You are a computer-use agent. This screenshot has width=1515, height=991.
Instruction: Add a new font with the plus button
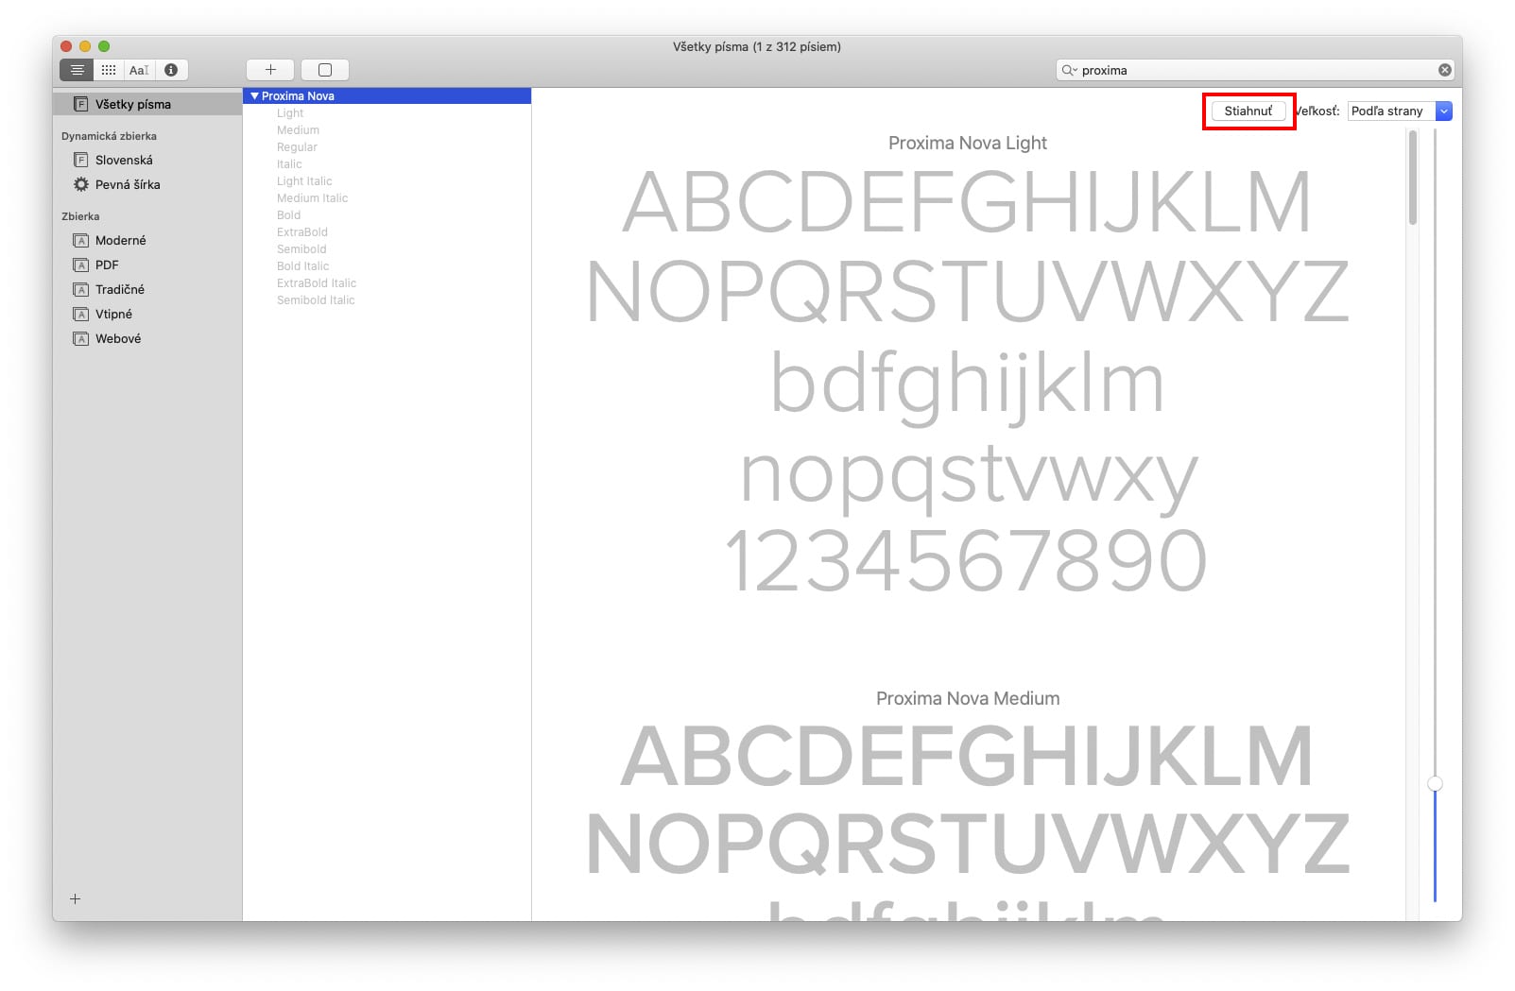[270, 70]
